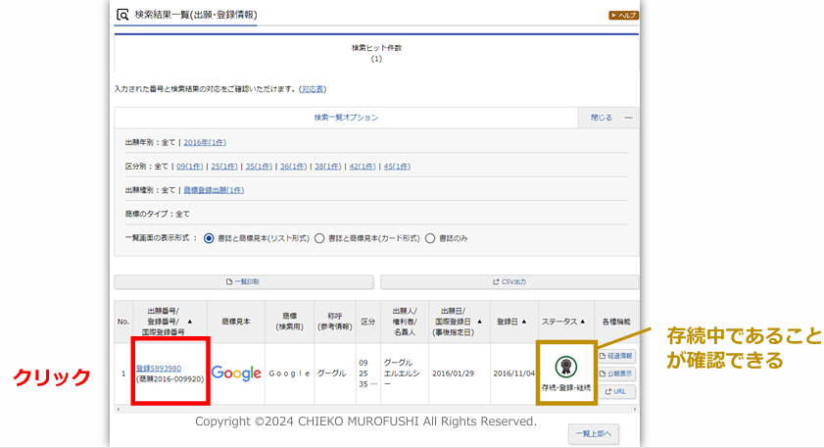
Task: Select 書誌と商標見本(カード形式) radio option
Action: click(x=319, y=237)
